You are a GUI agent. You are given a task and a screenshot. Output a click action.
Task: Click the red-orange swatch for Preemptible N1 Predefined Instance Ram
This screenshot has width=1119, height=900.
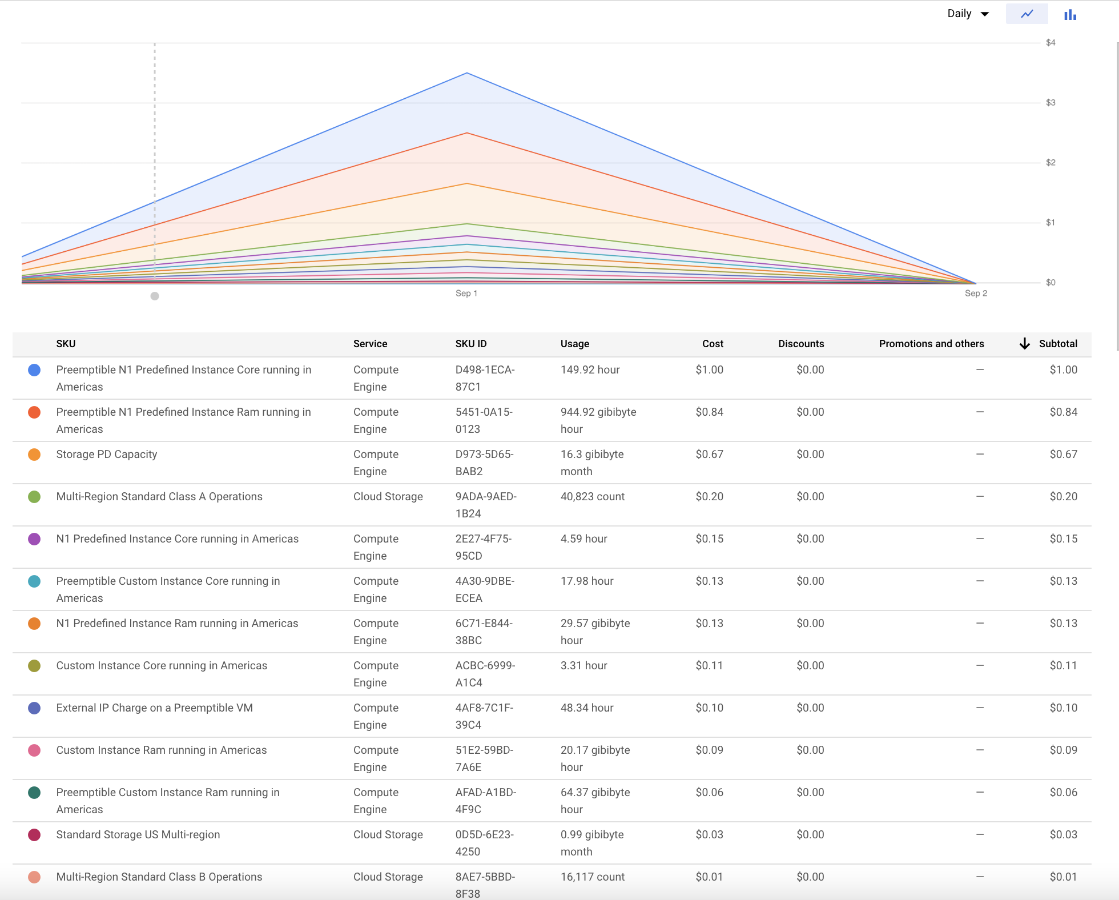click(34, 412)
